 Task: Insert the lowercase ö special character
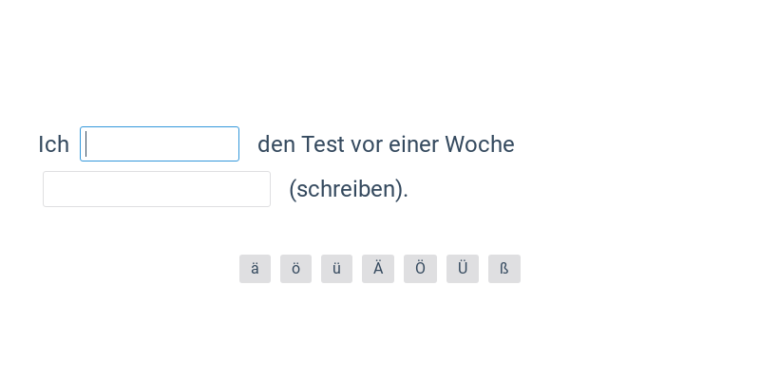tap(295, 269)
